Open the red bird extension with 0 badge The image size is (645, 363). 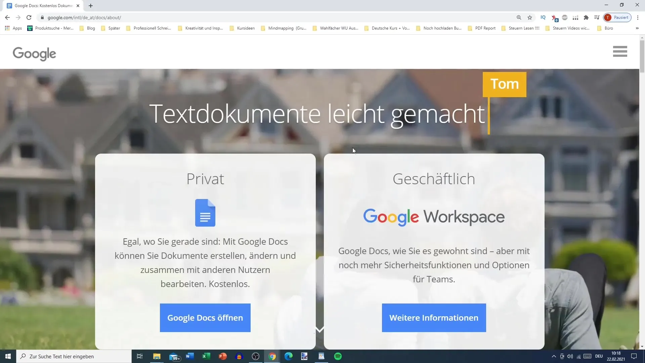[554, 18]
